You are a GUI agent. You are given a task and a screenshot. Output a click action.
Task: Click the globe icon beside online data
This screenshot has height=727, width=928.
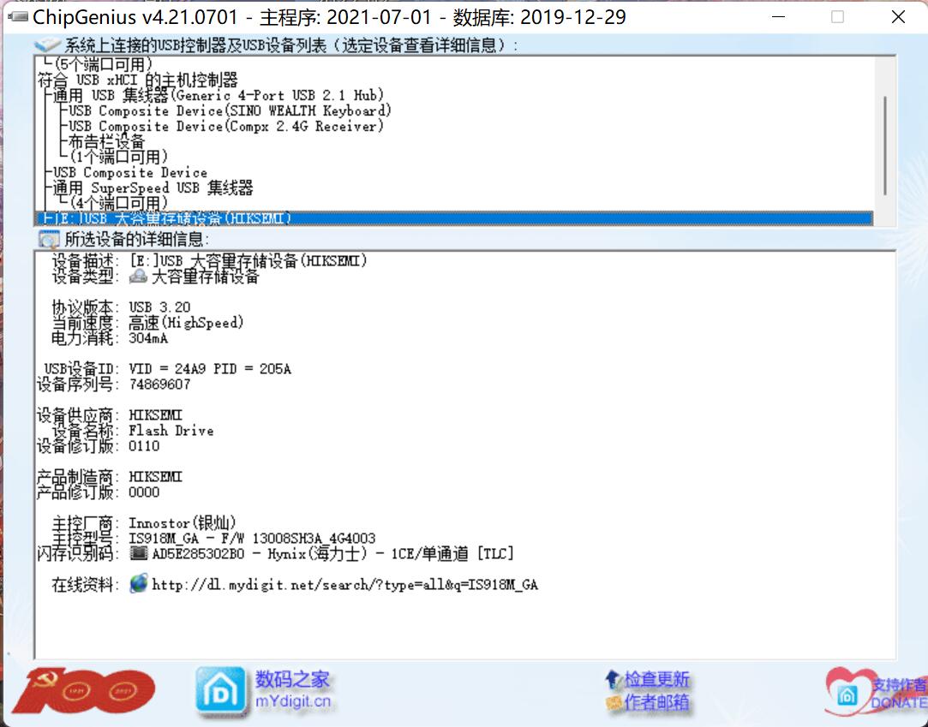[139, 584]
